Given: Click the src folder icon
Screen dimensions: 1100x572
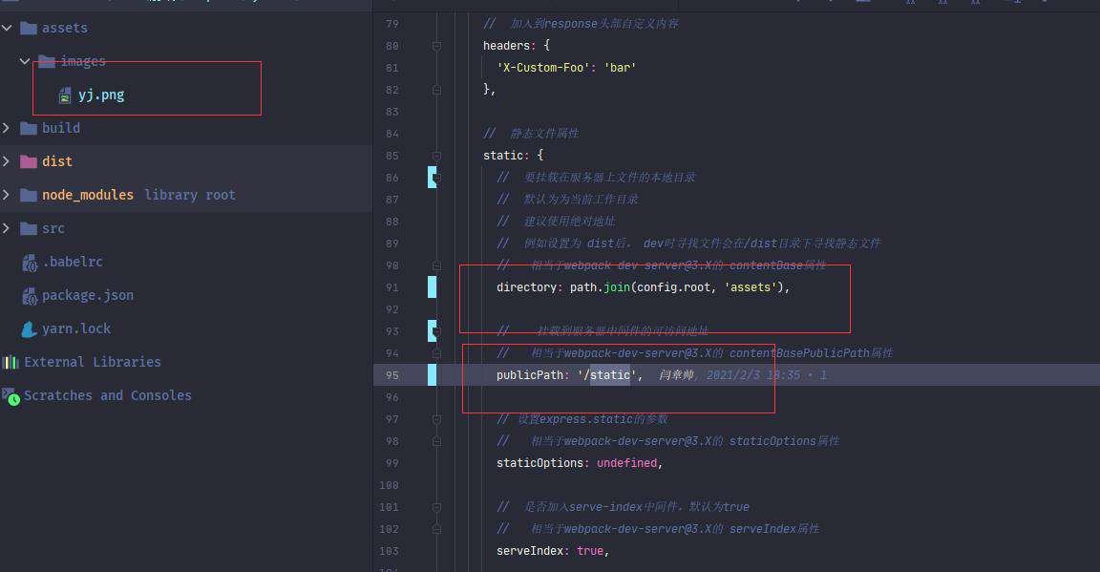Looking at the screenshot, I should (x=29, y=228).
